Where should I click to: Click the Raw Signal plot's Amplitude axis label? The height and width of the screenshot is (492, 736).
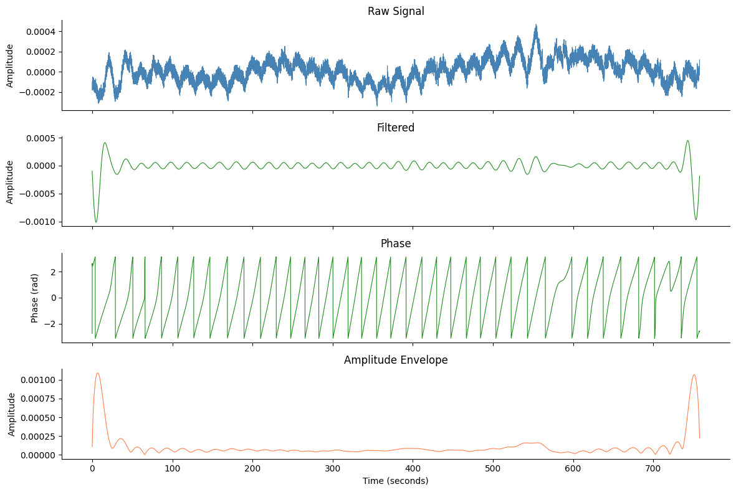click(x=10, y=65)
